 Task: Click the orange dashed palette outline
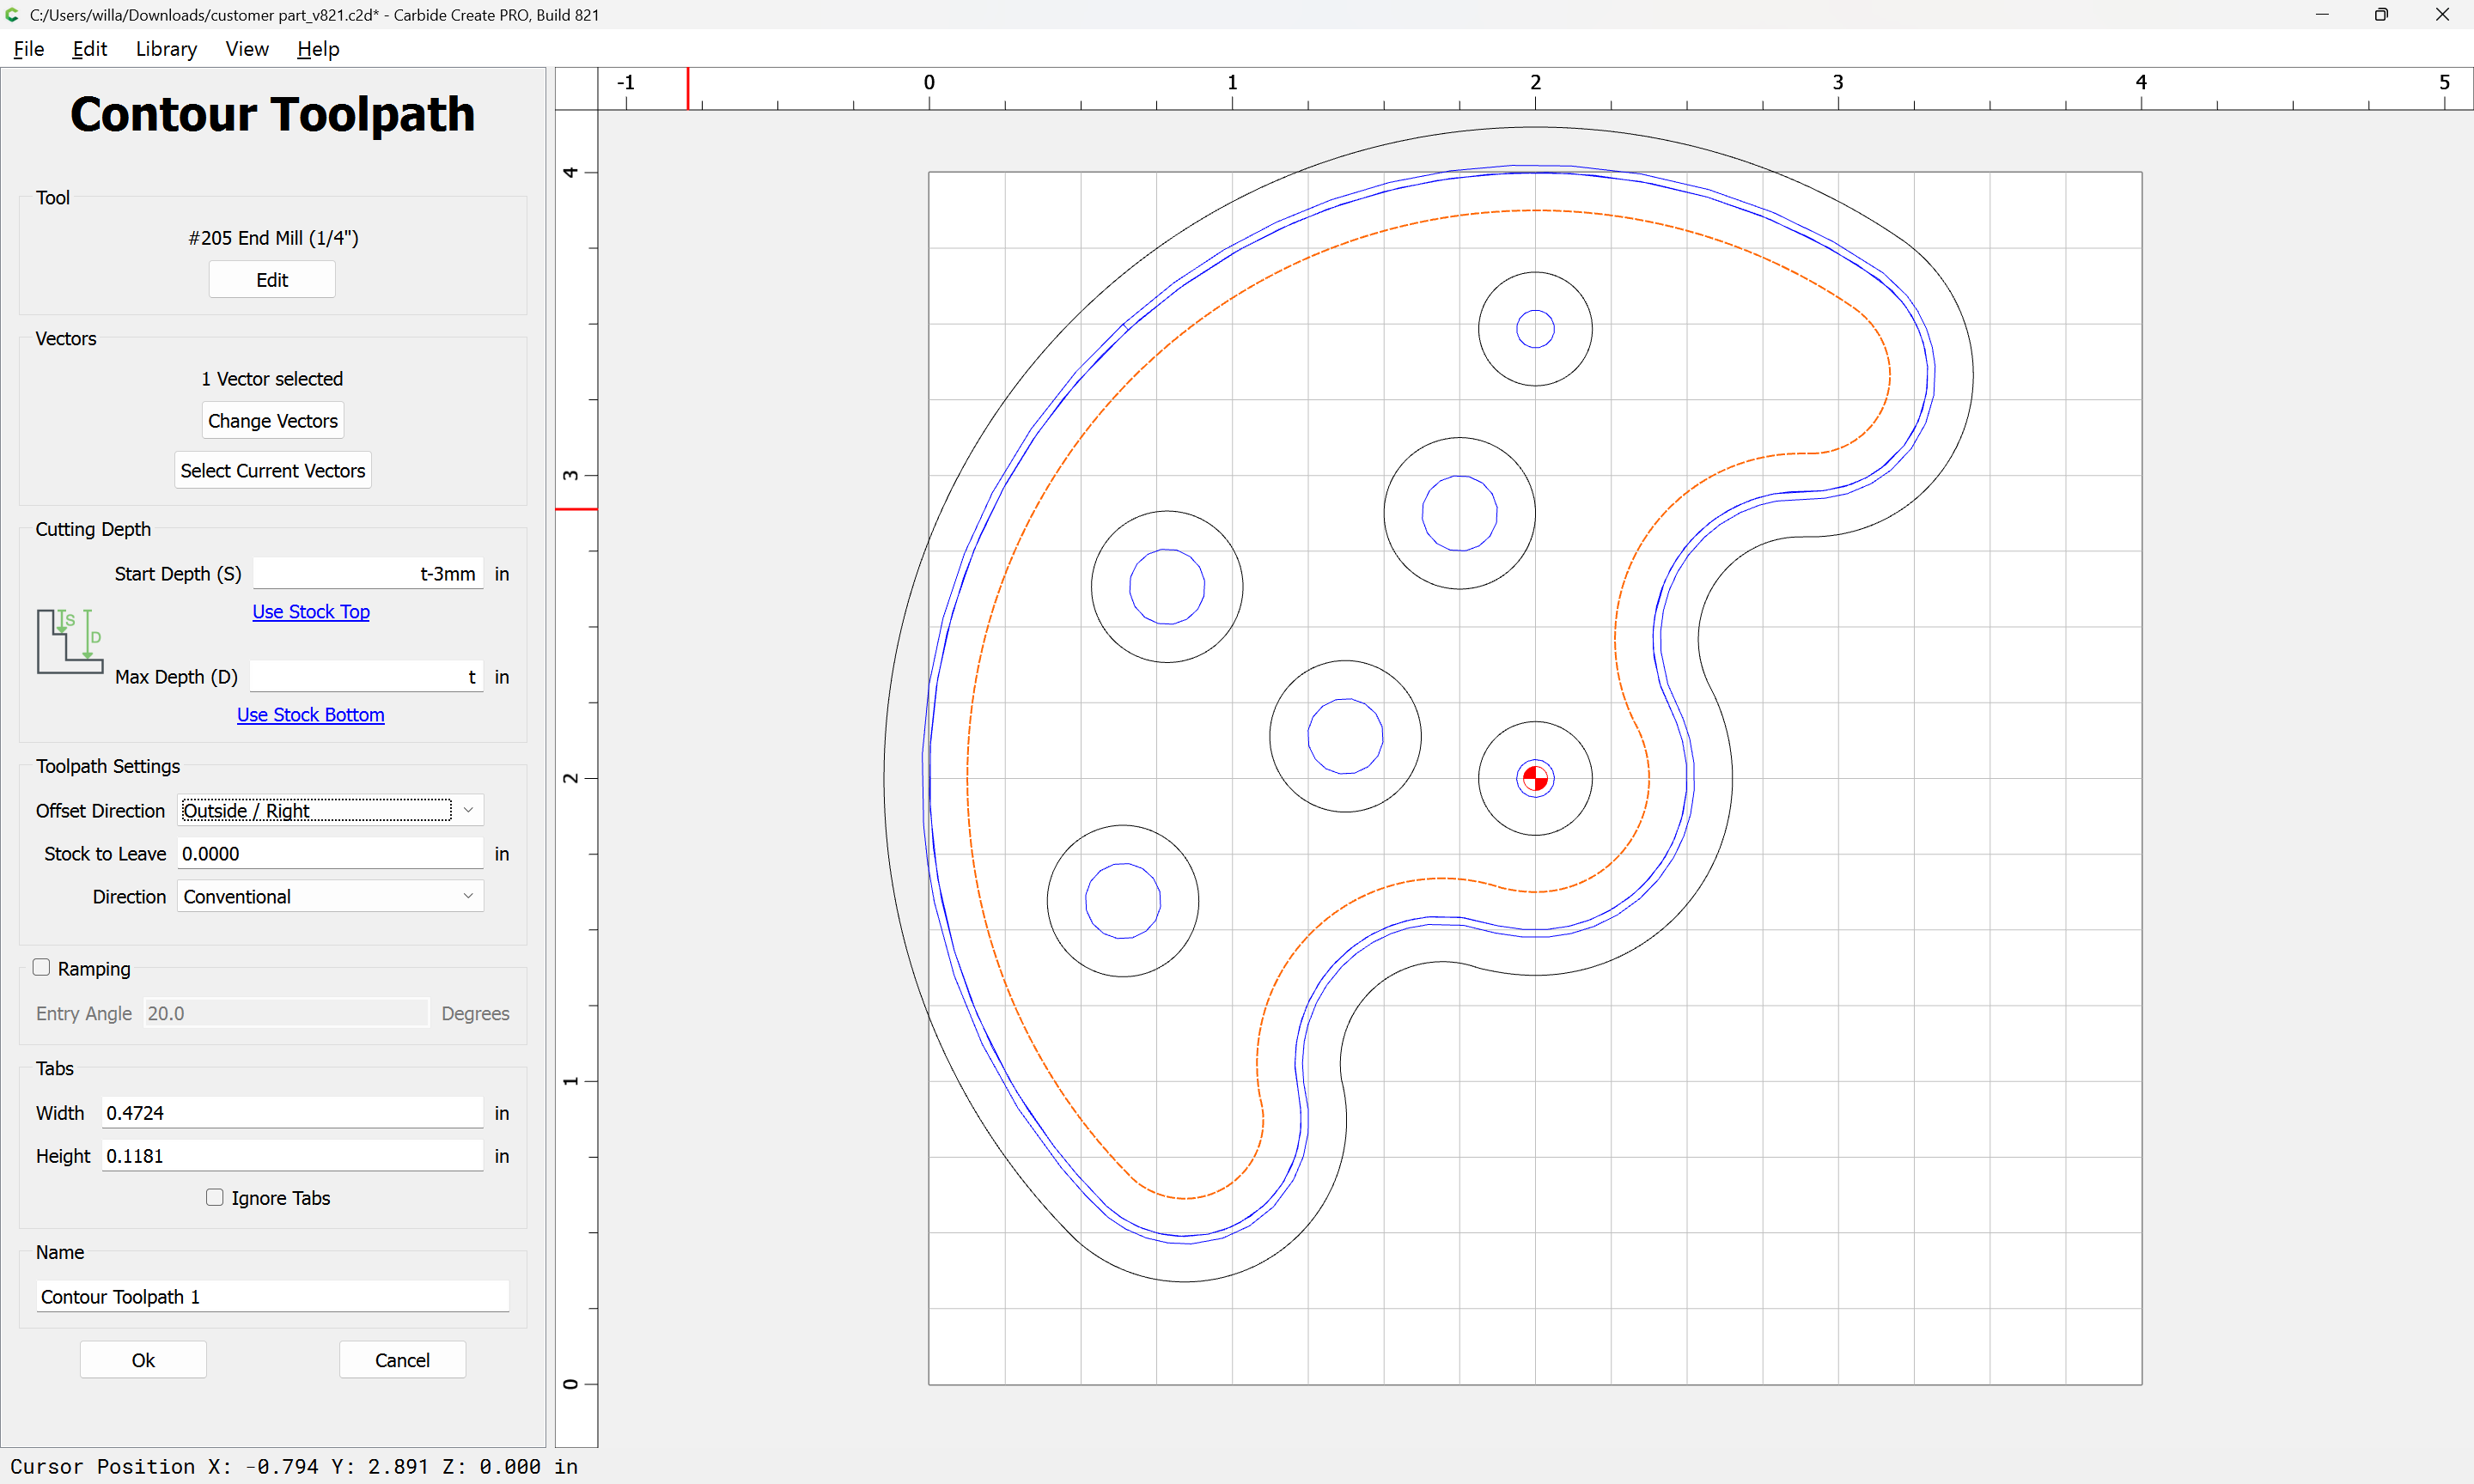[x=967, y=780]
